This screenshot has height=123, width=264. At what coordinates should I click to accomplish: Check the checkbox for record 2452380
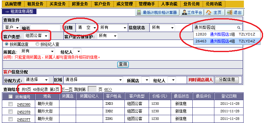click(10, 104)
